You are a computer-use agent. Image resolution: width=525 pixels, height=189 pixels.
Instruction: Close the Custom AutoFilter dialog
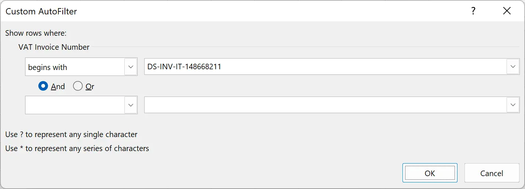pyautogui.click(x=507, y=11)
